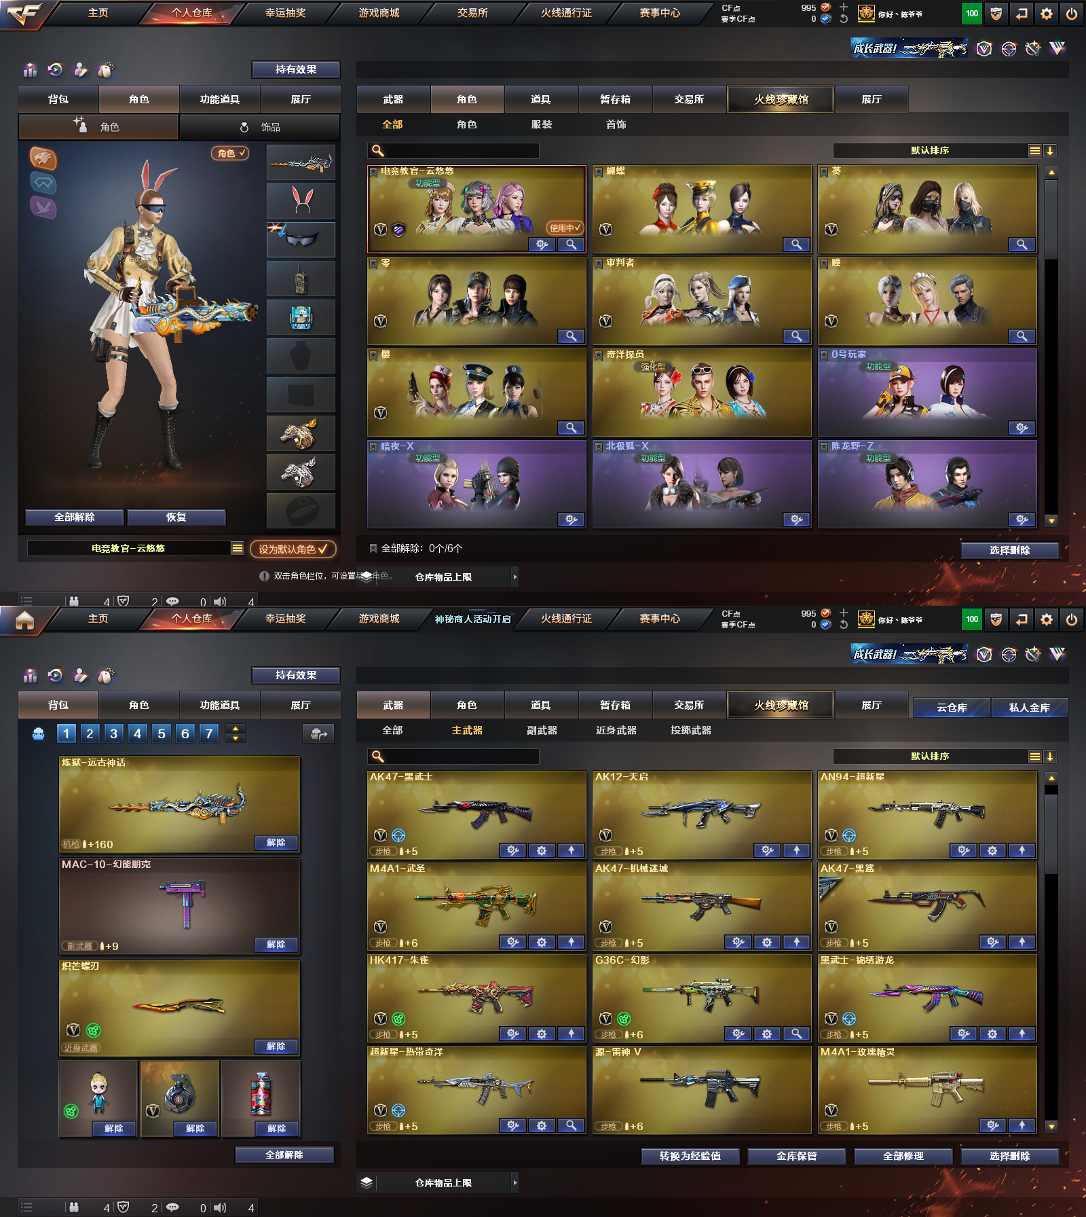Click the wrench icon on the 暗夜-X card
The image size is (1086, 1217).
click(x=571, y=520)
